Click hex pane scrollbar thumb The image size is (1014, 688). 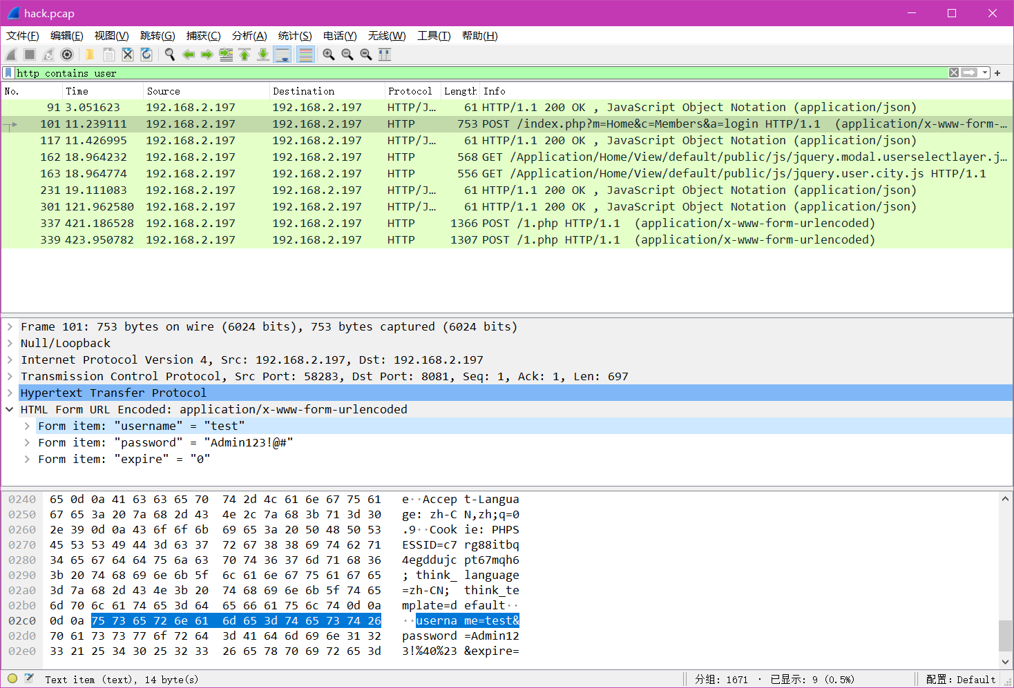[1005, 635]
